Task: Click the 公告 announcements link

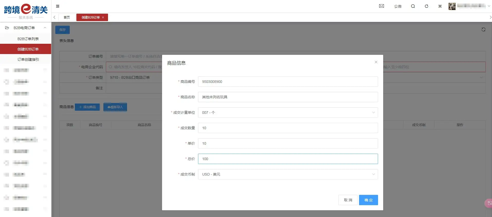Action: point(398,6)
